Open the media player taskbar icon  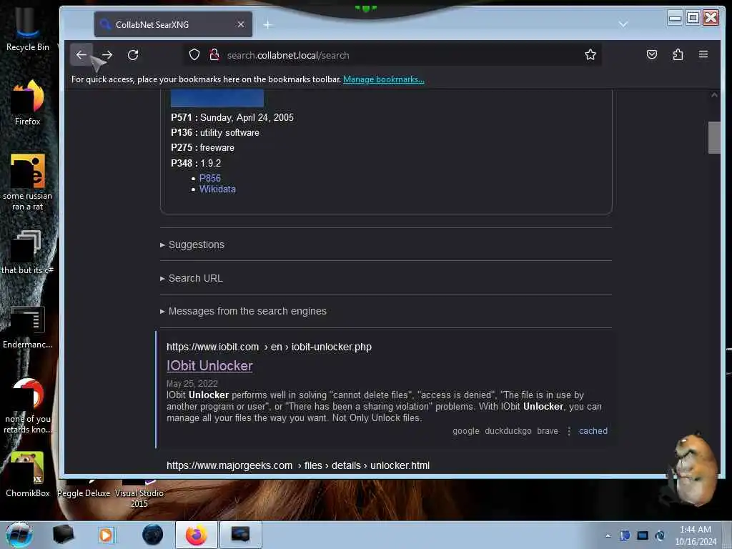pos(106,535)
